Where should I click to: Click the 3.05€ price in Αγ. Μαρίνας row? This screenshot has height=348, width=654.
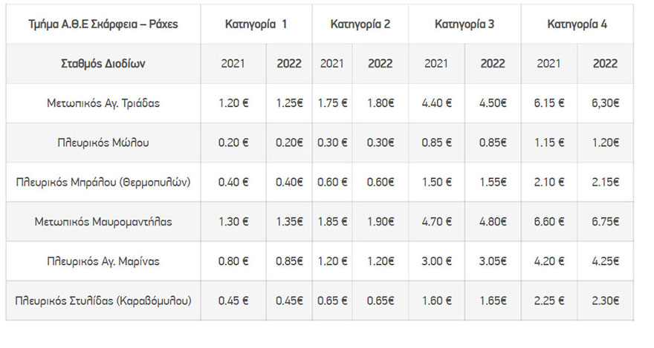coord(493,260)
